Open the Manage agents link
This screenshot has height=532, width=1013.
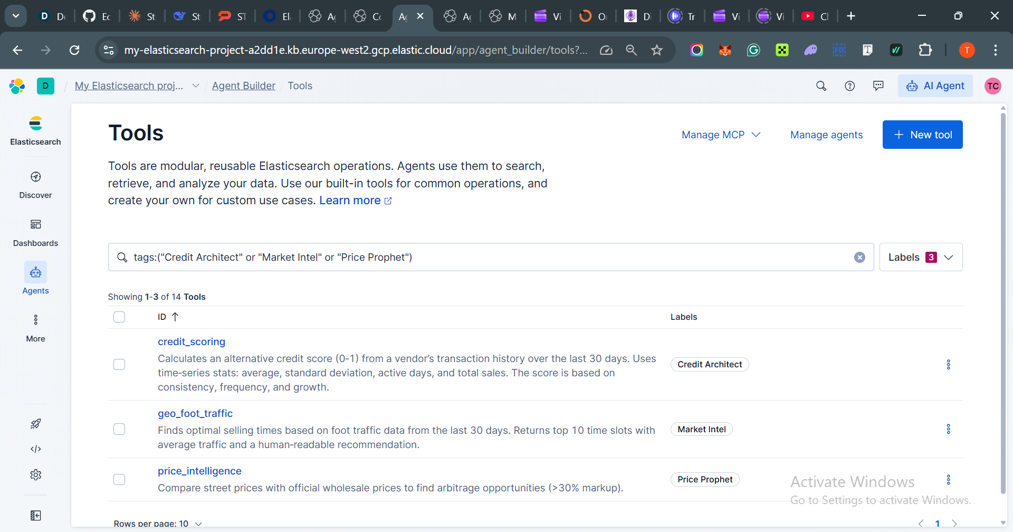coord(826,135)
